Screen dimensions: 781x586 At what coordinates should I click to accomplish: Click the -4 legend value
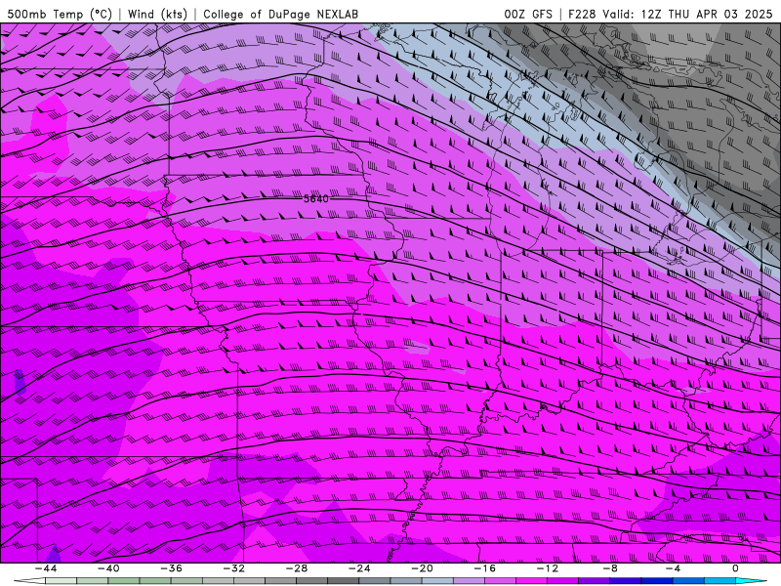click(x=673, y=568)
